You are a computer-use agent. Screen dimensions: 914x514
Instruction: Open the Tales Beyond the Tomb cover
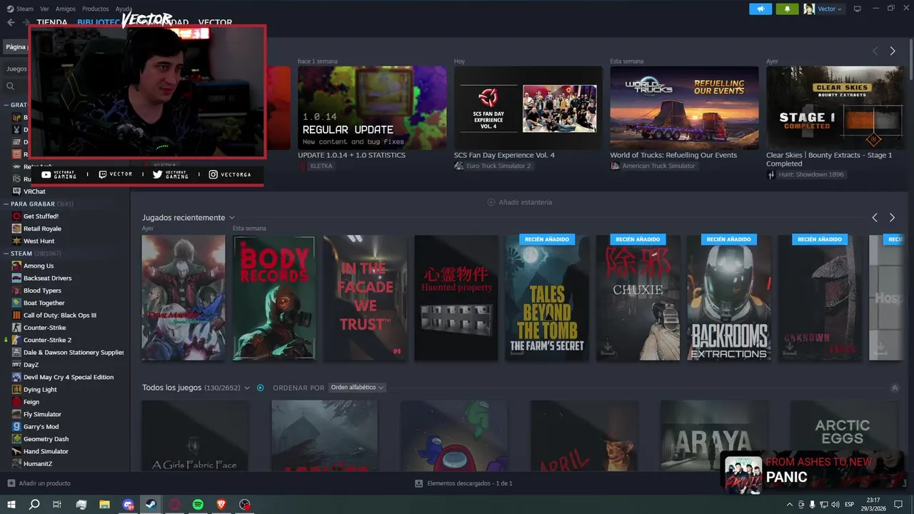tap(547, 298)
